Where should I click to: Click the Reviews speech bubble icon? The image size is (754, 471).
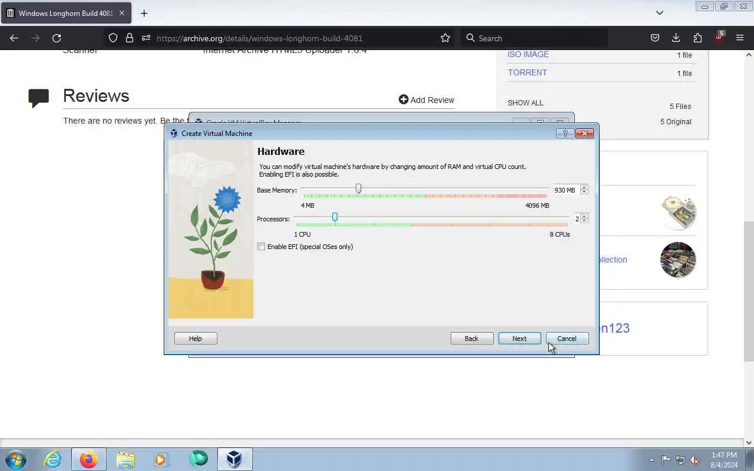[39, 98]
